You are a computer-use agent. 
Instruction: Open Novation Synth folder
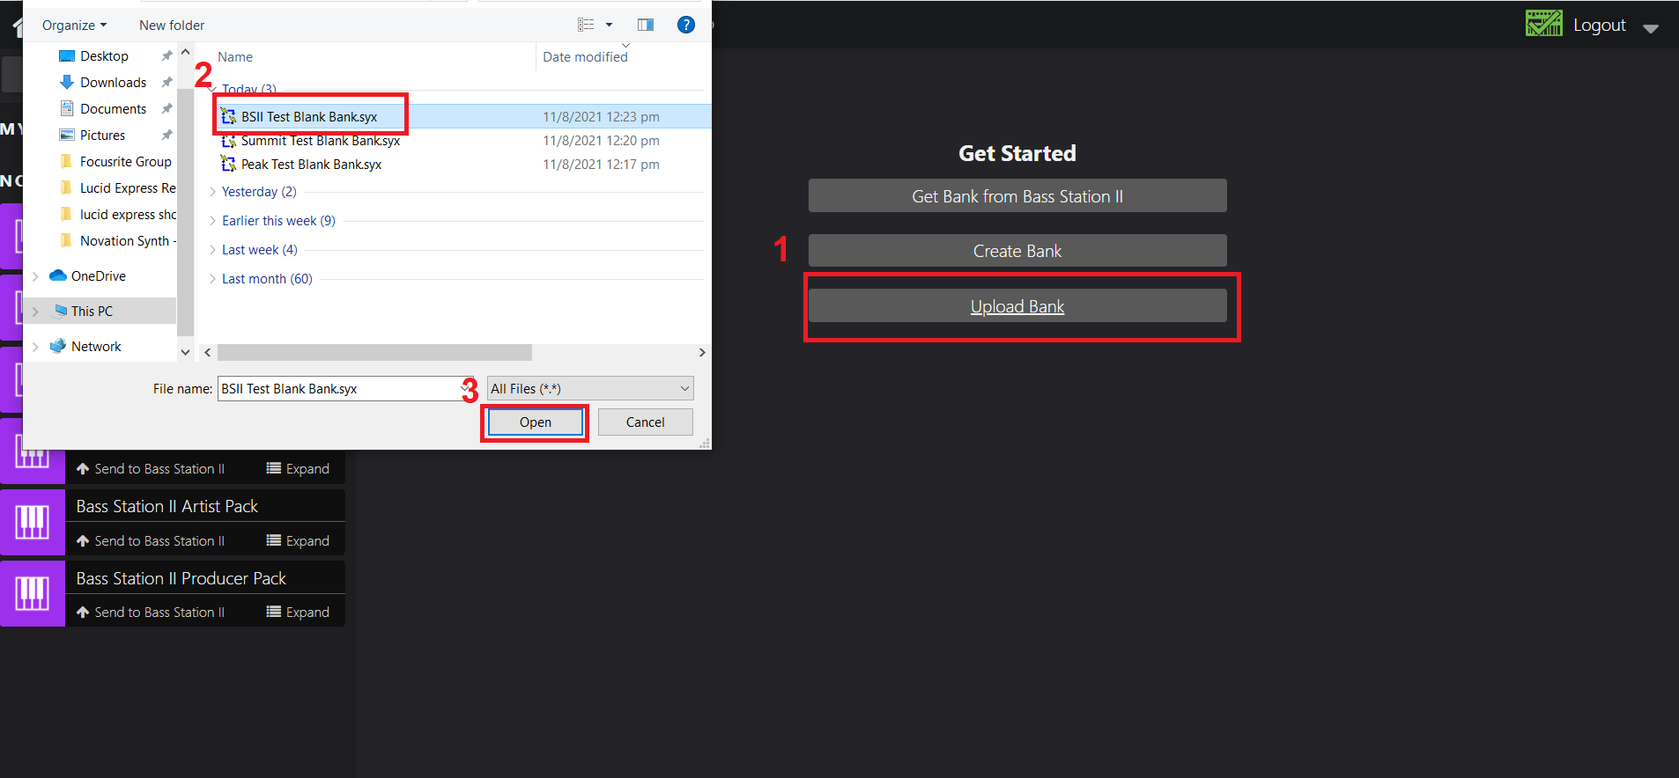[x=128, y=240]
